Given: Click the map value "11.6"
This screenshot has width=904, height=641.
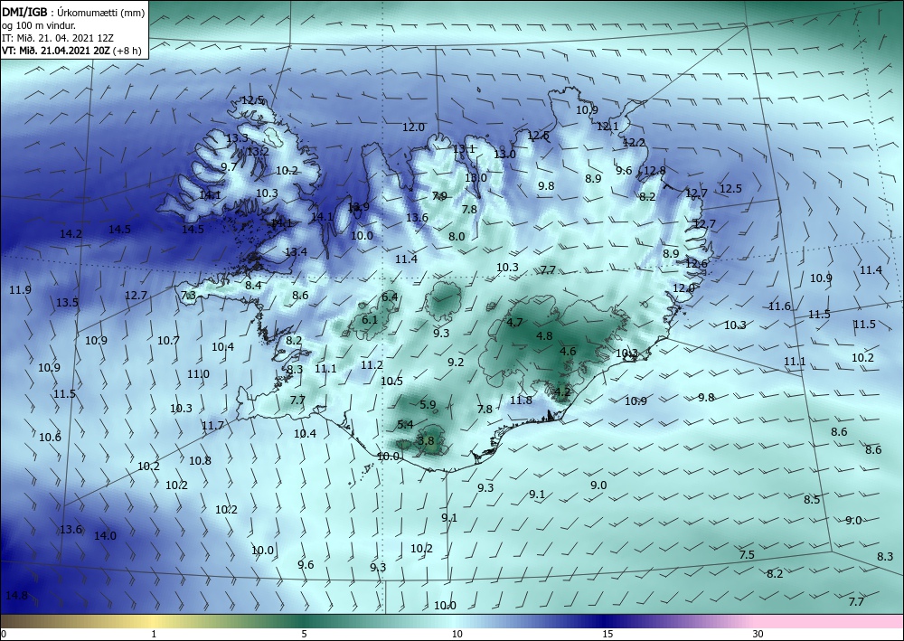Looking at the screenshot, I should point(779,306).
